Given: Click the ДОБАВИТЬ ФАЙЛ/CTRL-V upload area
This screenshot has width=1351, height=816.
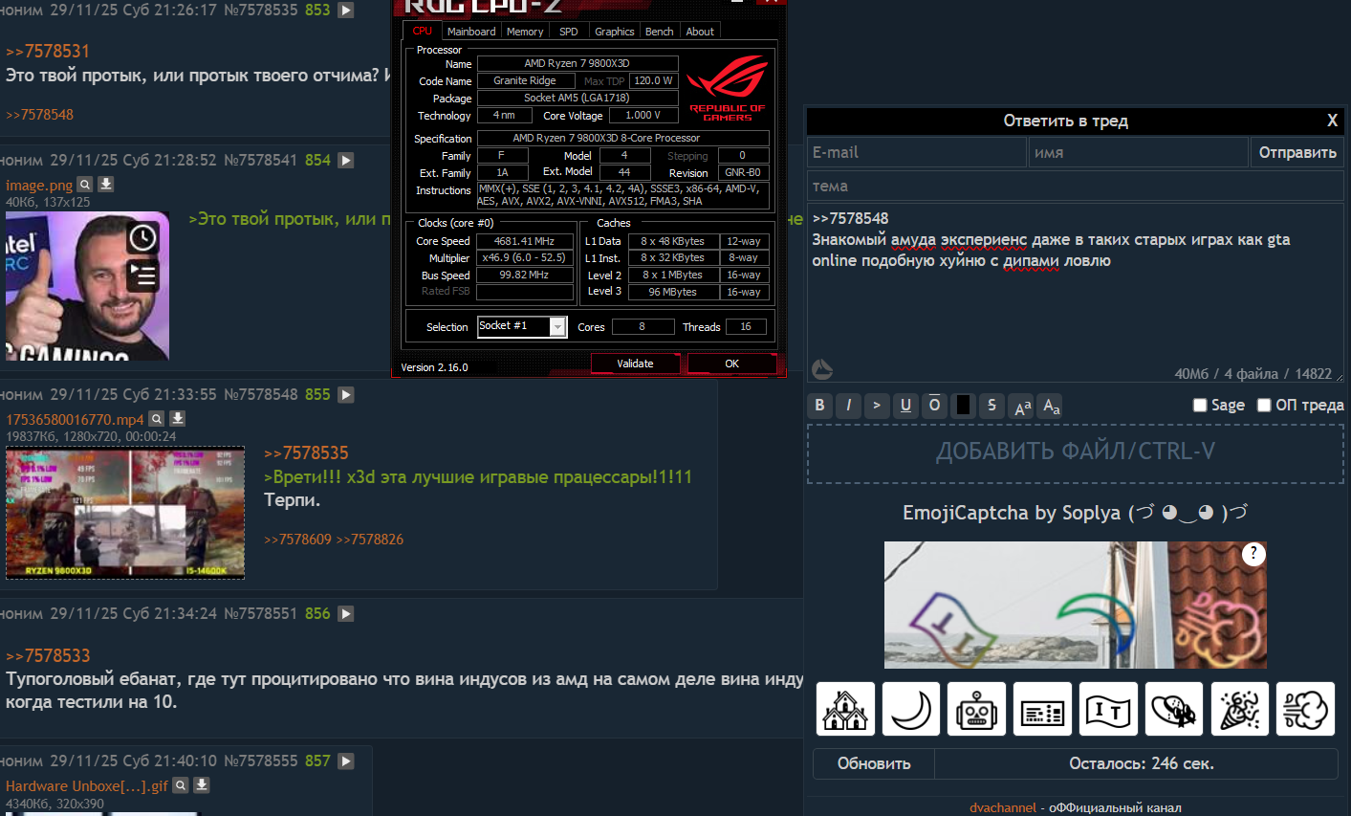Looking at the screenshot, I should [1076, 453].
